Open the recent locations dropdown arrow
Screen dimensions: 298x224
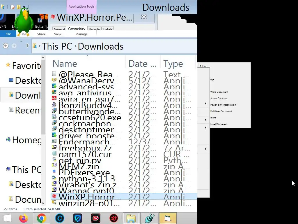[21, 41]
